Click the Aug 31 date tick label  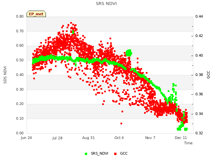88,138
